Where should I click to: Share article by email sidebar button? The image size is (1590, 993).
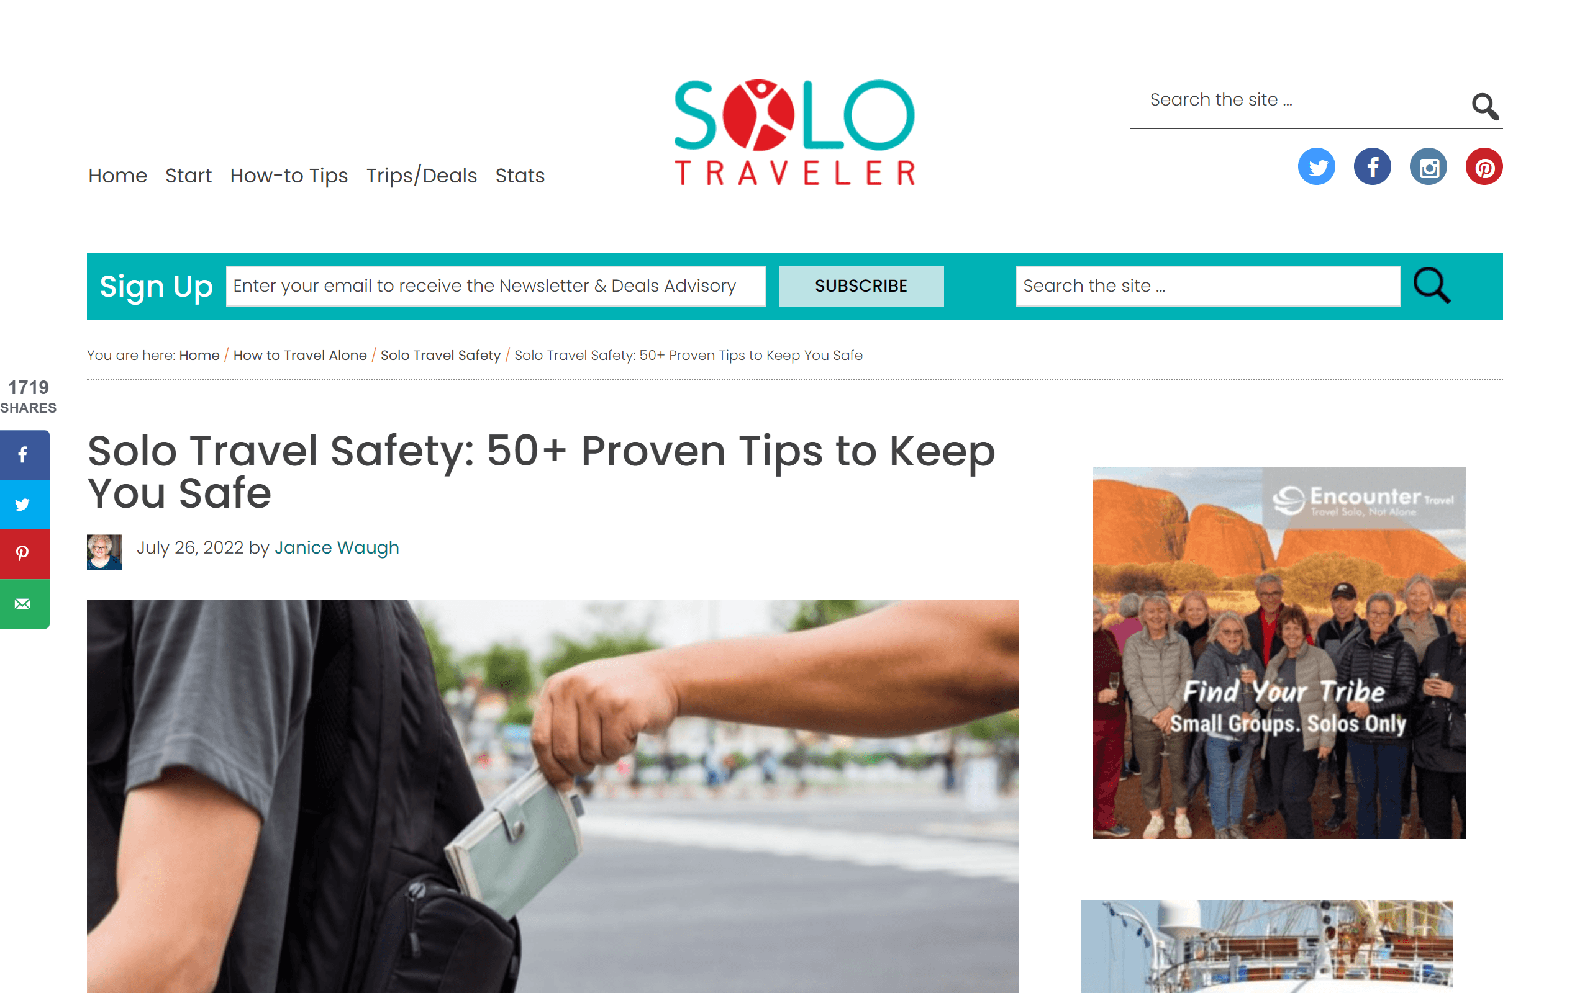[x=24, y=603]
